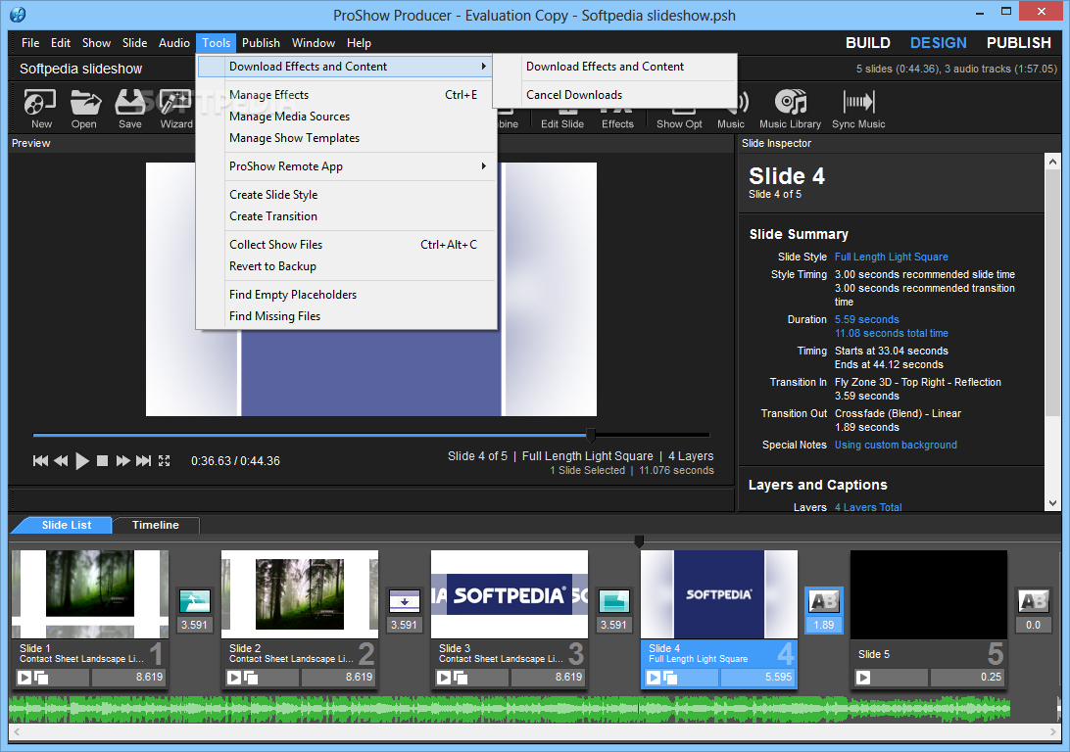The width and height of the screenshot is (1070, 752).
Task: Open the Audio menu
Action: tap(174, 43)
